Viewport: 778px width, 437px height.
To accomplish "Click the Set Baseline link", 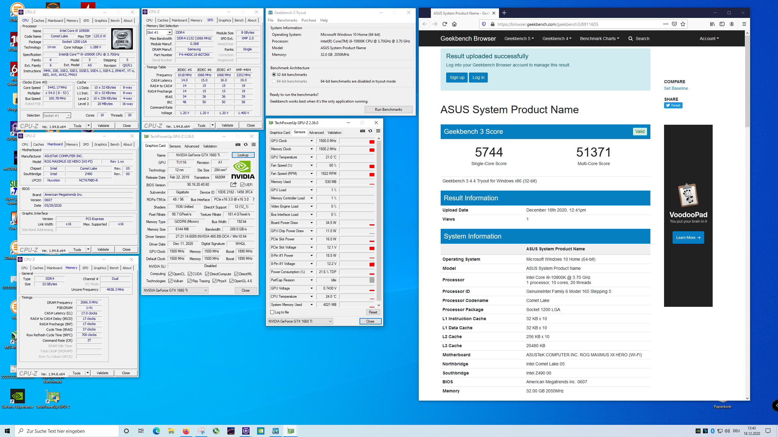I will pyautogui.click(x=676, y=88).
